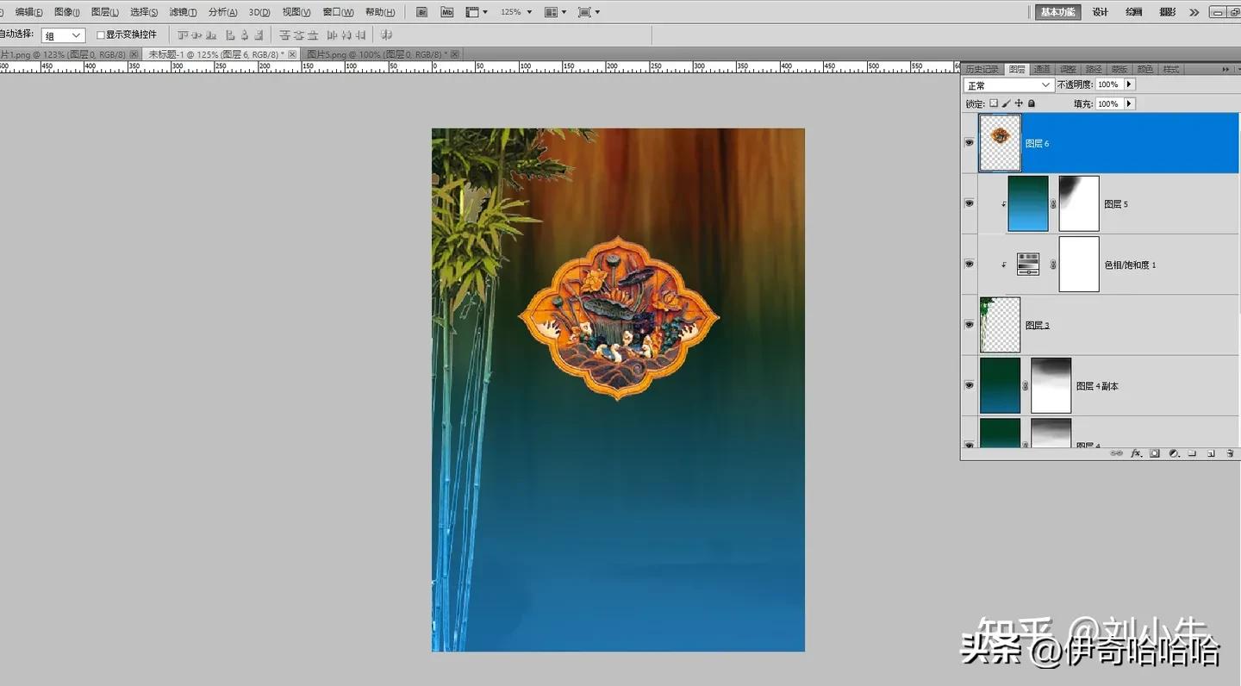The image size is (1241, 686).
Task: Delete the selected layer using the trash icon
Action: pyautogui.click(x=1230, y=452)
